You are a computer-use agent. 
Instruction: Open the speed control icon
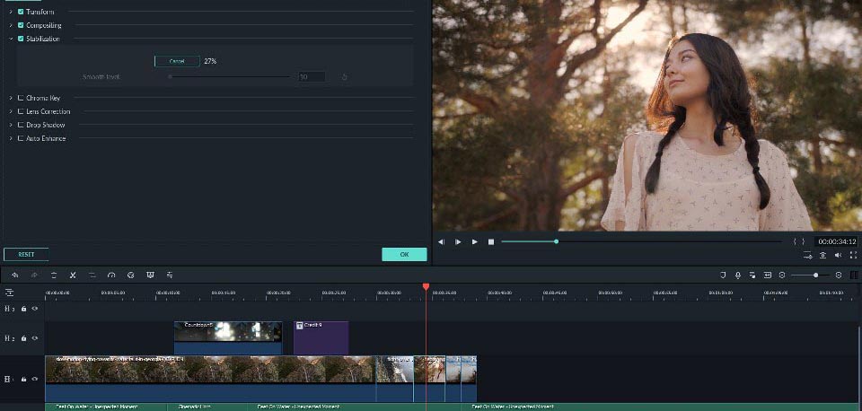(111, 275)
